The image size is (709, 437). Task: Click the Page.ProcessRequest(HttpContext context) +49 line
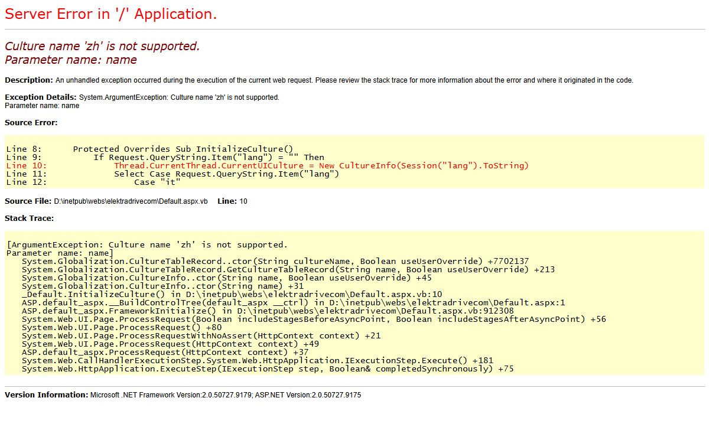point(171,344)
